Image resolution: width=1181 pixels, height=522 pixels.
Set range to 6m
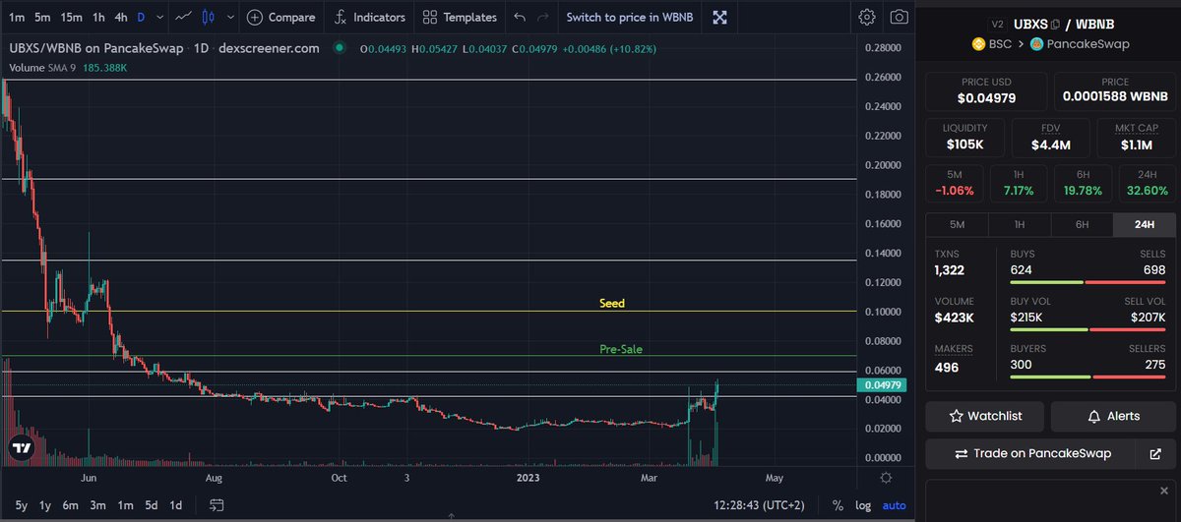[x=71, y=505]
